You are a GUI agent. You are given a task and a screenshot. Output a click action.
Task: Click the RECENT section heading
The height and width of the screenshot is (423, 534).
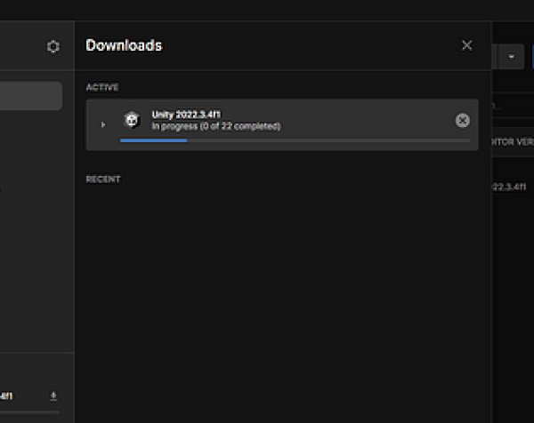103,180
